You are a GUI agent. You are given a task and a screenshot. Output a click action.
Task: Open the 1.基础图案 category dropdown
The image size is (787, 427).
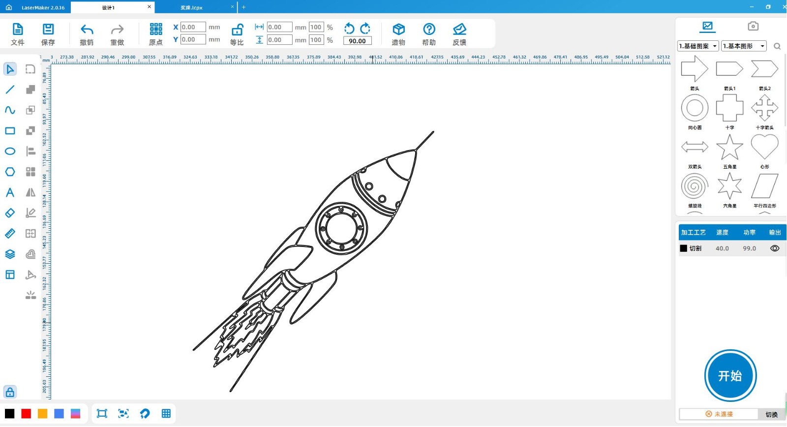(698, 46)
